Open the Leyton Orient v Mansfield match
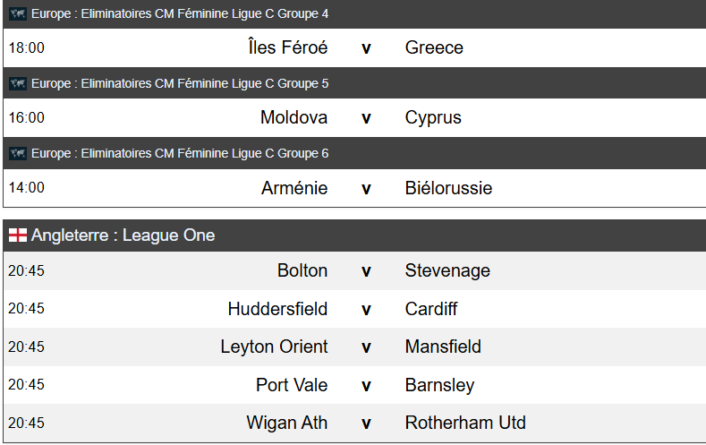 click(366, 347)
